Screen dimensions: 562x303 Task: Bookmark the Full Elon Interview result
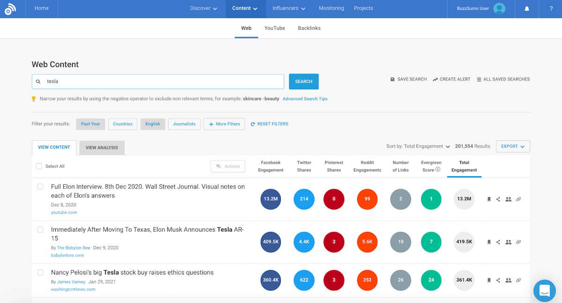(x=488, y=199)
